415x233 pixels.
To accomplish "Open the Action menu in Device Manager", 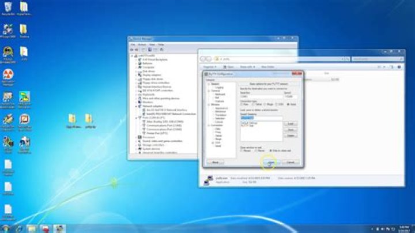I will 142,44.
